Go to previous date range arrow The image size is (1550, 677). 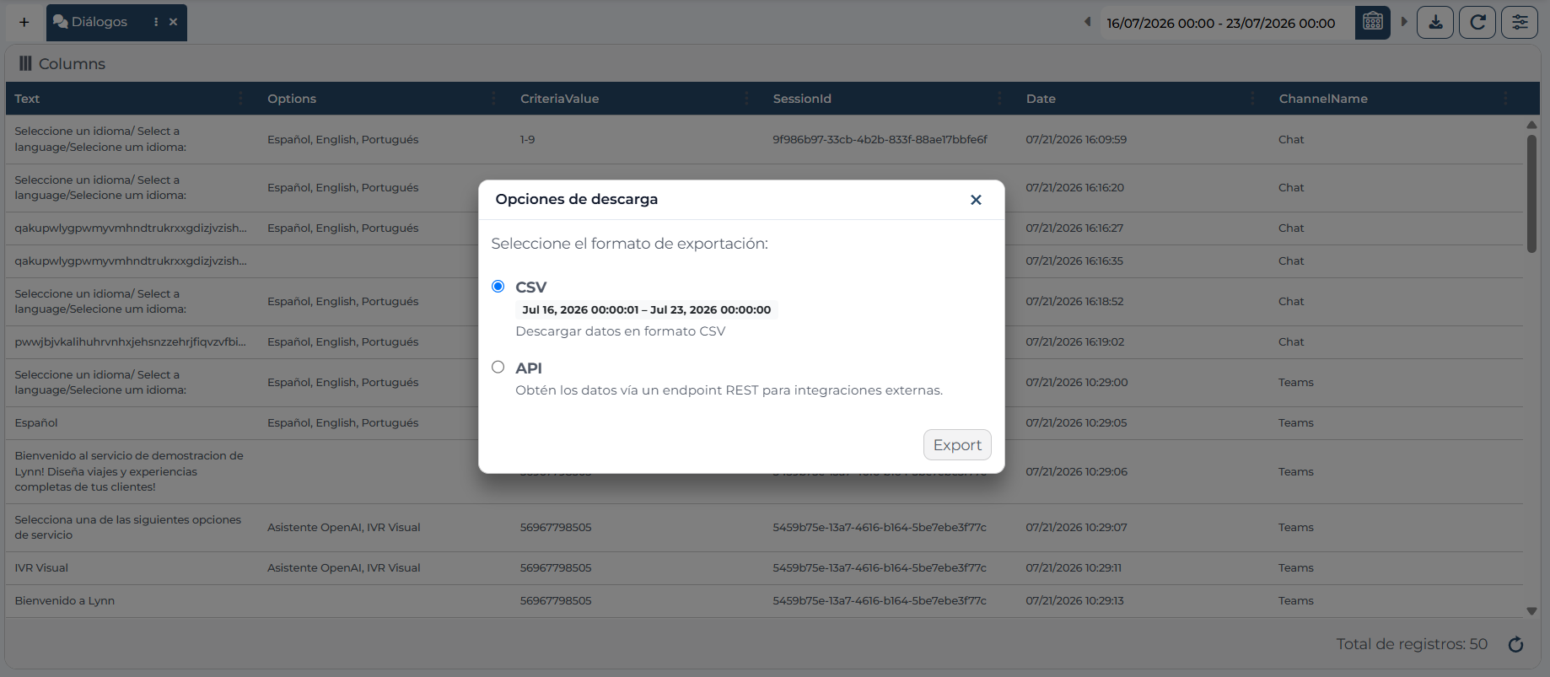(1088, 22)
